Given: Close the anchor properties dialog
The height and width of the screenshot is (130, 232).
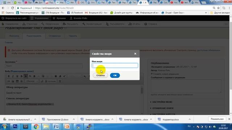Looking at the screenshot, I should click(x=135, y=54).
